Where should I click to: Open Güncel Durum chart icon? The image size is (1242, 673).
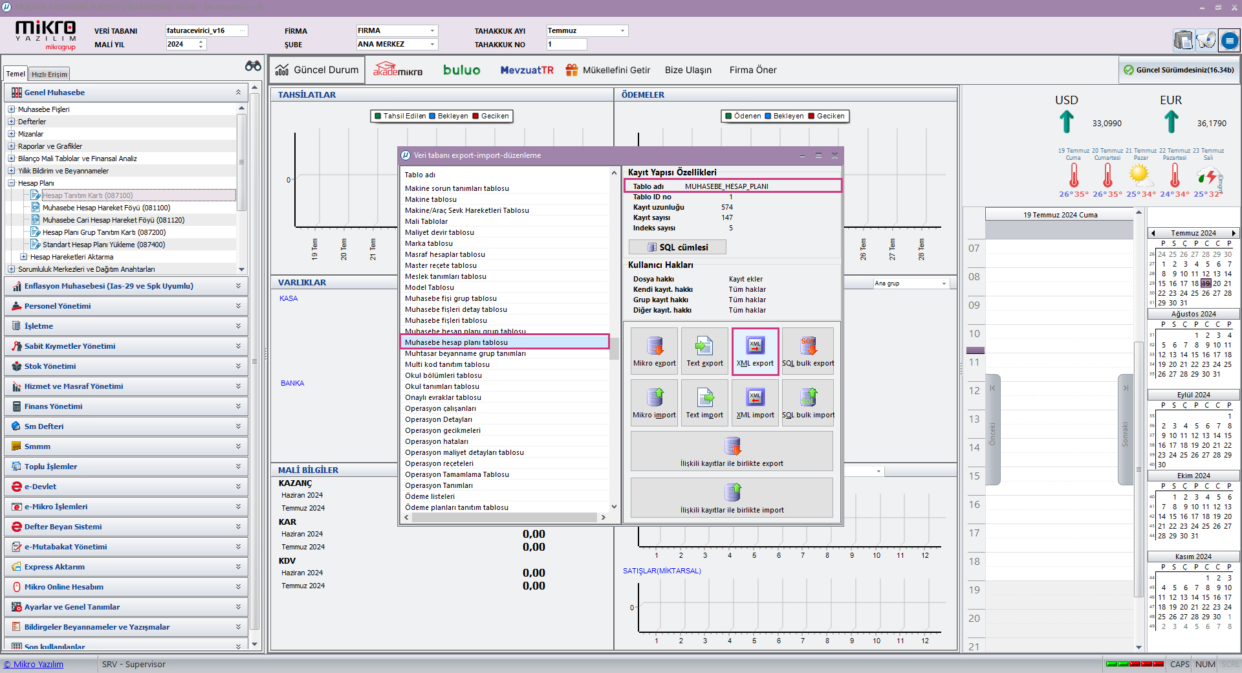pyautogui.click(x=282, y=70)
